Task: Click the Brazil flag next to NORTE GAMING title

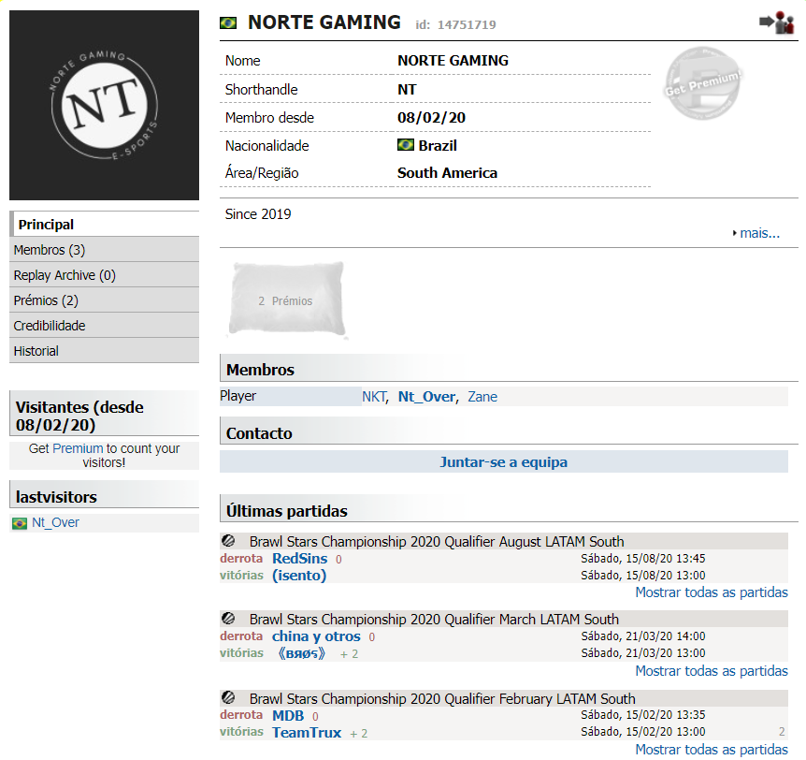Action: (x=228, y=22)
